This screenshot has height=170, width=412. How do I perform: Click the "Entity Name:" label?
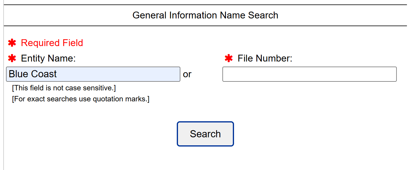pos(48,59)
